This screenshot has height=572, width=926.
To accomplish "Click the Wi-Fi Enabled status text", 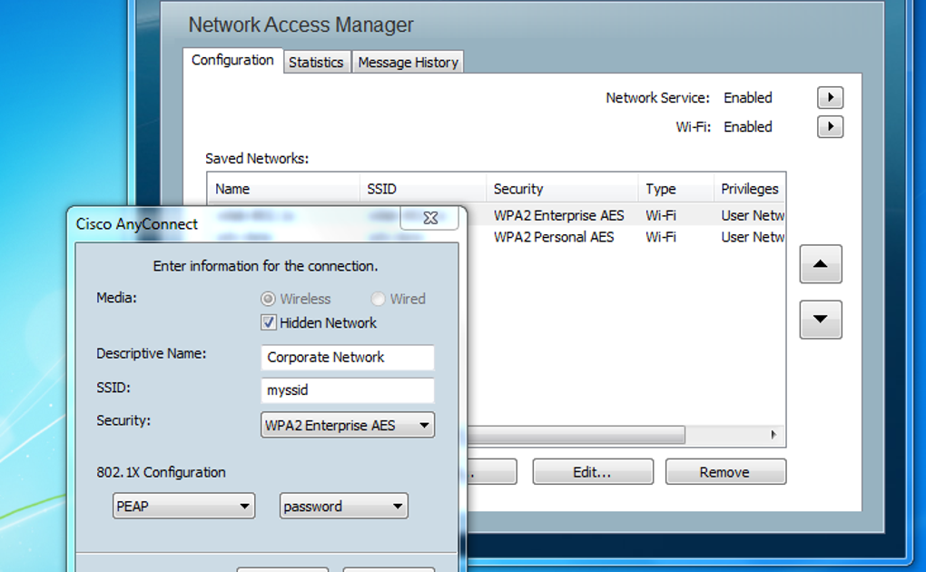I will [748, 126].
